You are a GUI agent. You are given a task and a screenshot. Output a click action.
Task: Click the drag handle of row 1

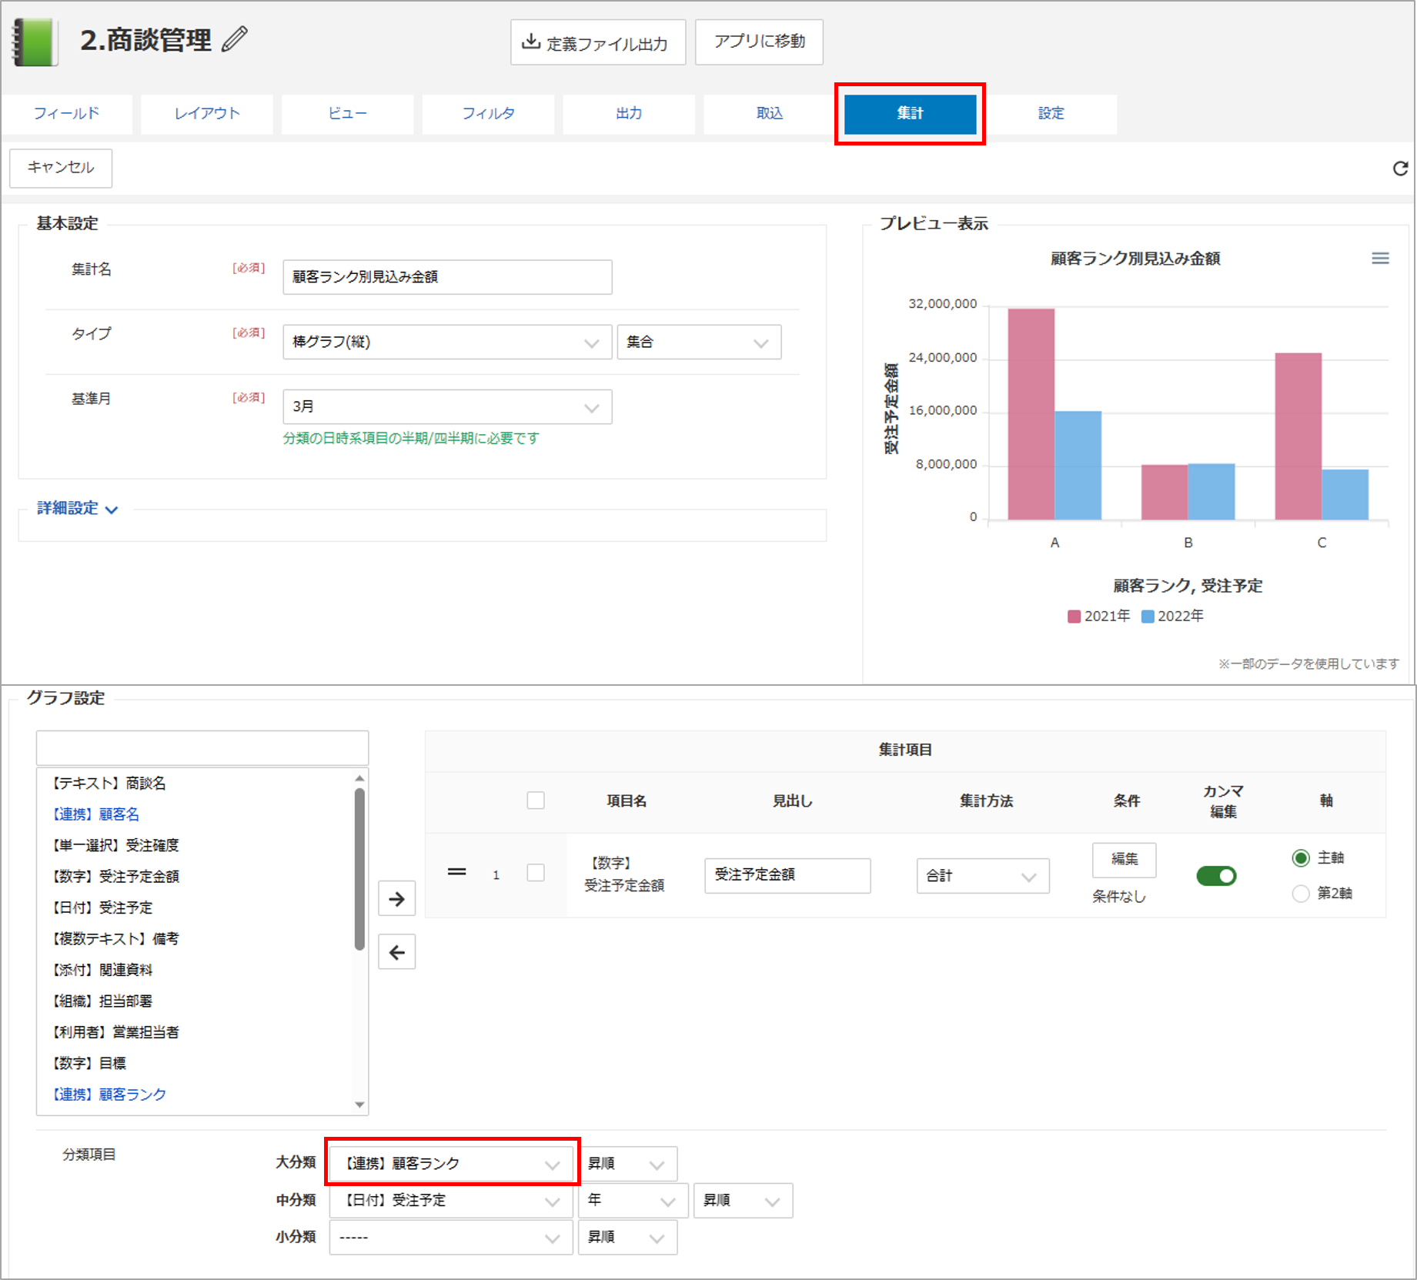[456, 872]
